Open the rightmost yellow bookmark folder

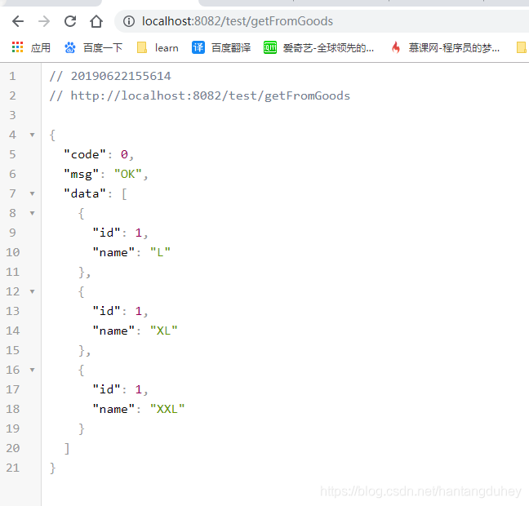[522, 47]
